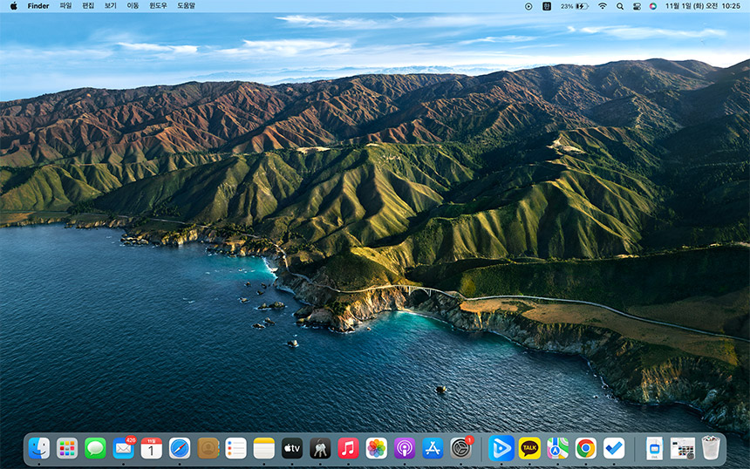Activate Siri from menu bar

(x=653, y=6)
